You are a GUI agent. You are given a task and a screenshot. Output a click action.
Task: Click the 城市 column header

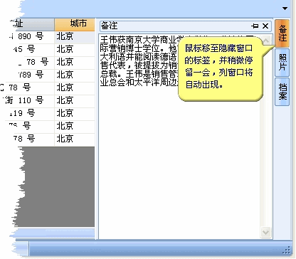pos(75,24)
